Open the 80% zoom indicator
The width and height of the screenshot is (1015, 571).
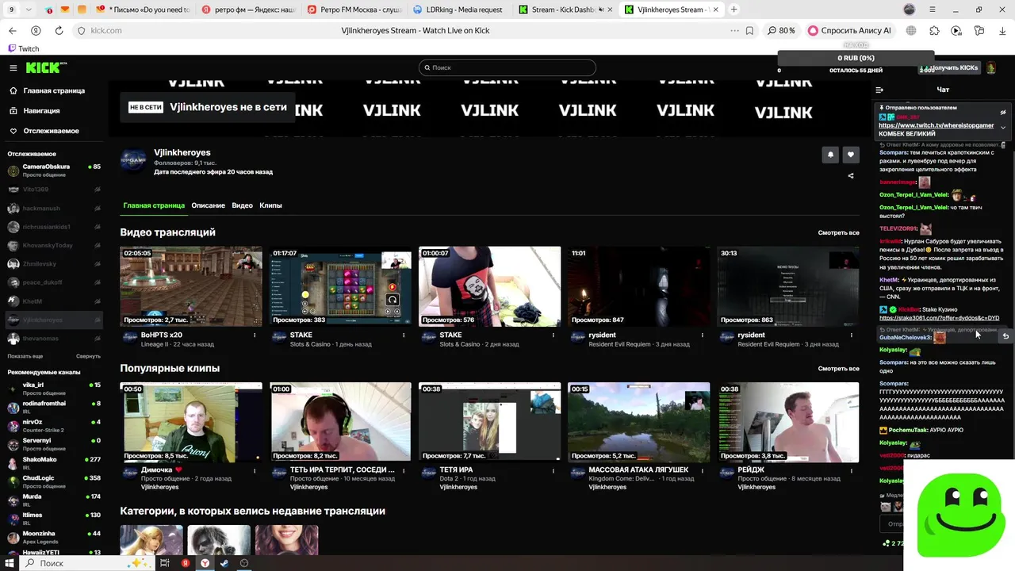pyautogui.click(x=781, y=30)
